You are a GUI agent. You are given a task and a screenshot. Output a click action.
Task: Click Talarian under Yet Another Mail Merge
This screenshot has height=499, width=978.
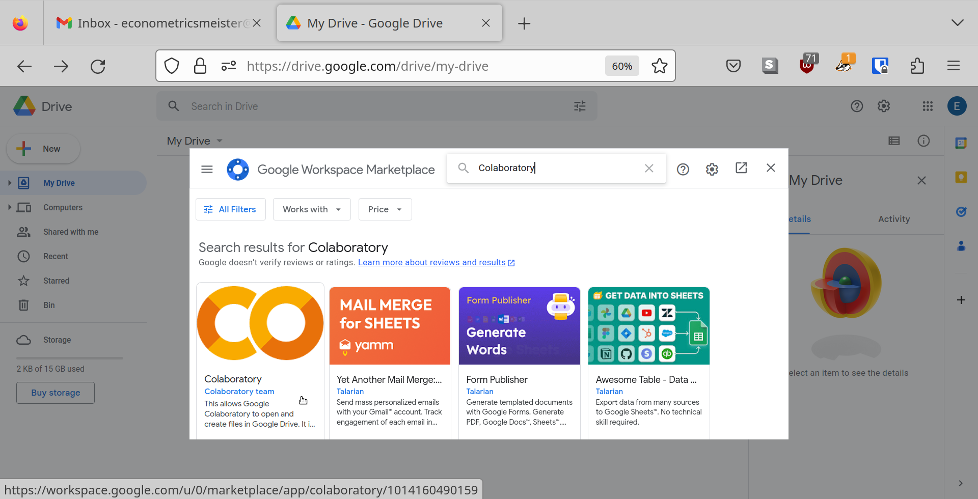[x=350, y=392]
